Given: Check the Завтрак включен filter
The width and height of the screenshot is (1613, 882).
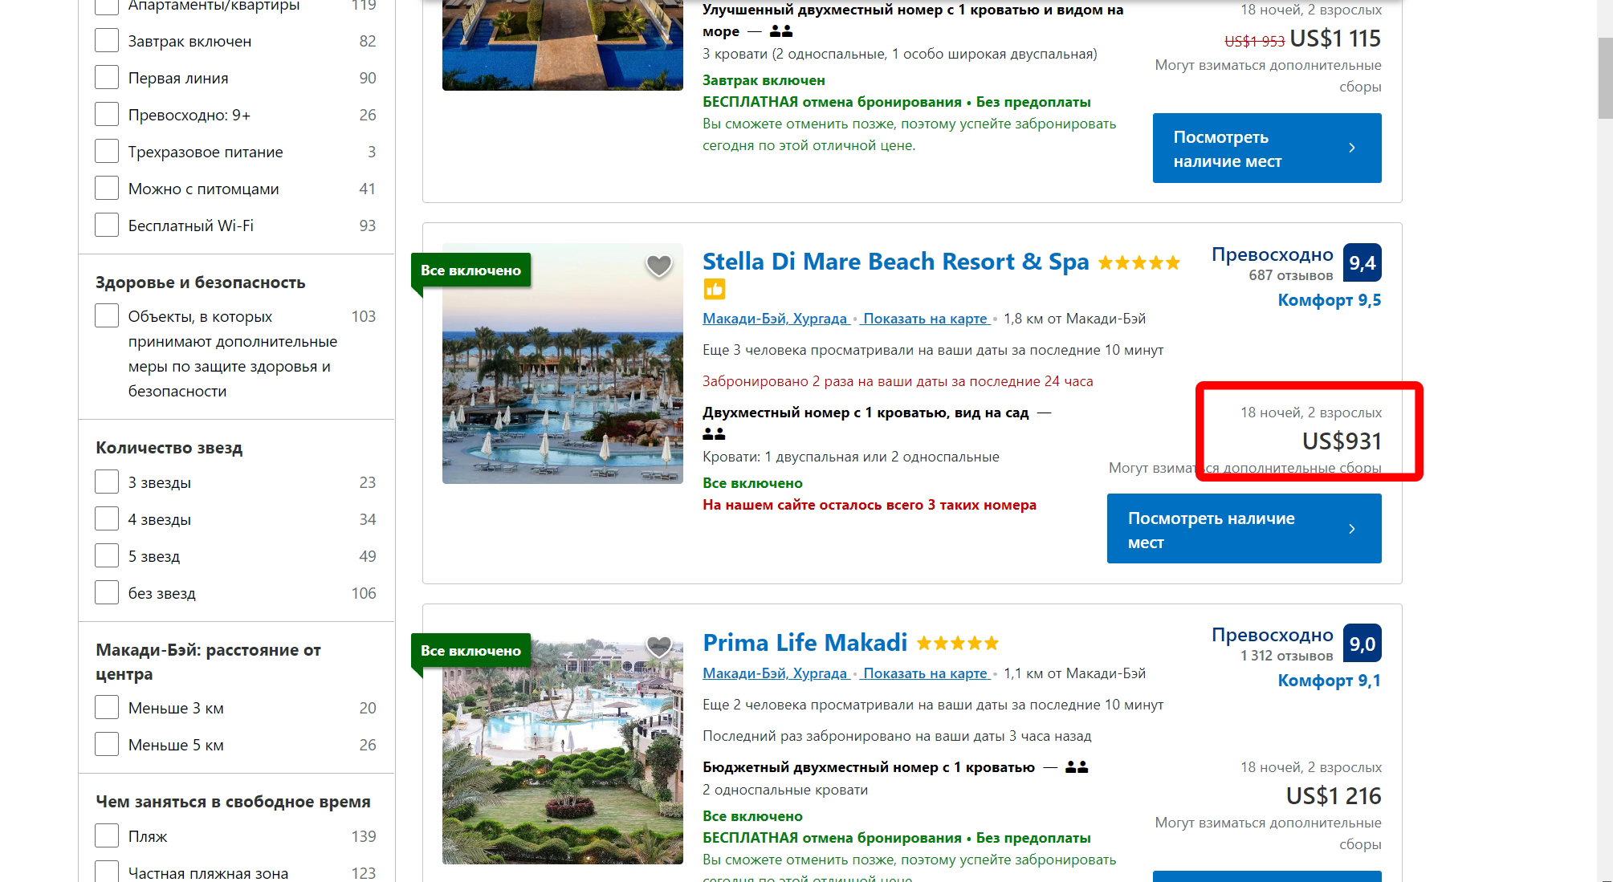Looking at the screenshot, I should pyautogui.click(x=107, y=41).
